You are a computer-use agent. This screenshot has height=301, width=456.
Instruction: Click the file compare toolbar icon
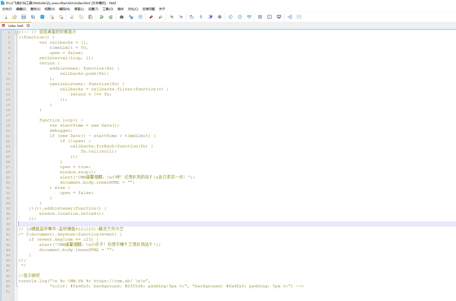pyautogui.click(x=260, y=17)
